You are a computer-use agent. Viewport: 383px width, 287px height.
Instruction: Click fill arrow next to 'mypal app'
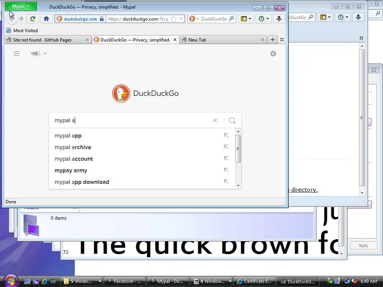tap(226, 135)
